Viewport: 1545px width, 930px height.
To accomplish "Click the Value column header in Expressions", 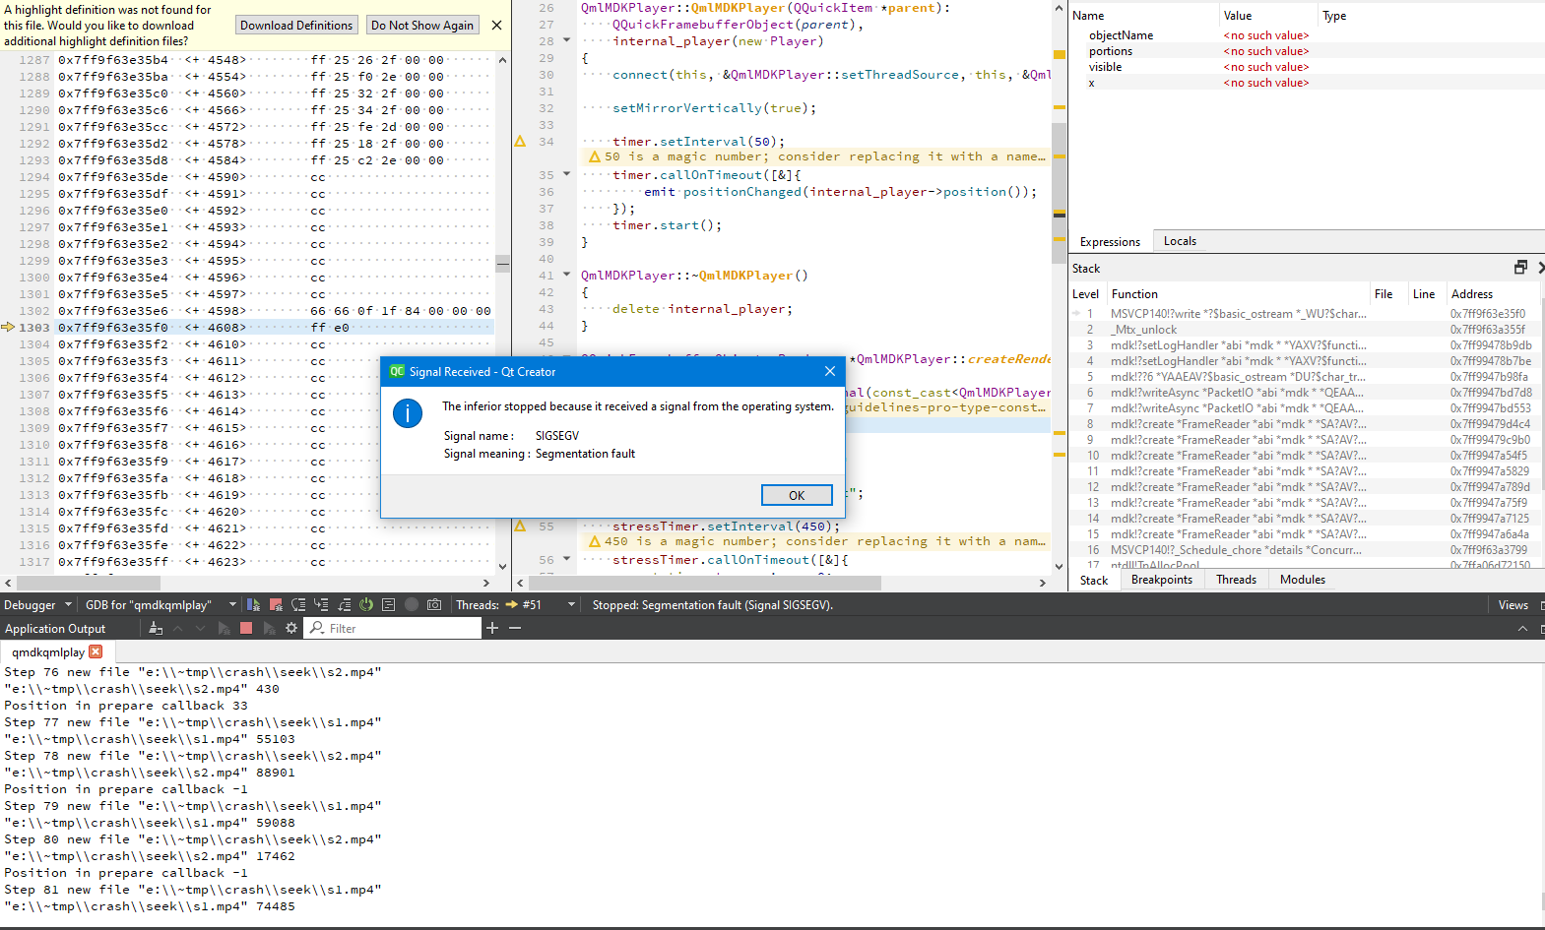I will [1267, 15].
